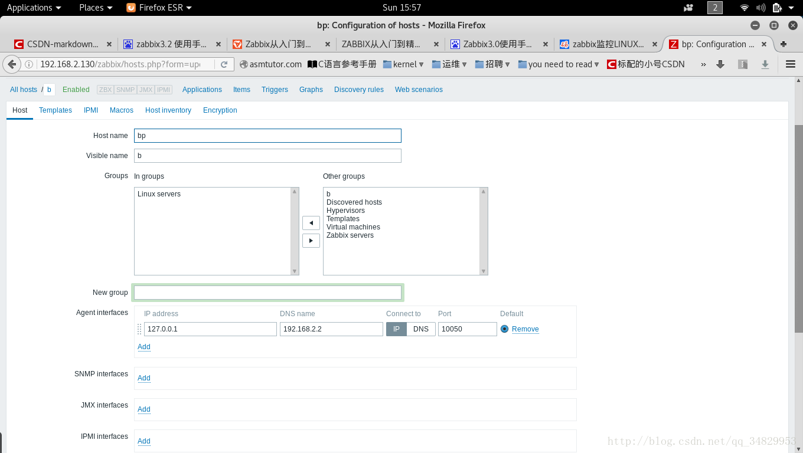The height and width of the screenshot is (453, 803).
Task: Open the Firefox ESR app menu
Action: pos(159,8)
